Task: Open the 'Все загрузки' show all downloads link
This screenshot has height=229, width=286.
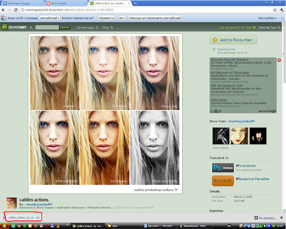Action: [268, 218]
